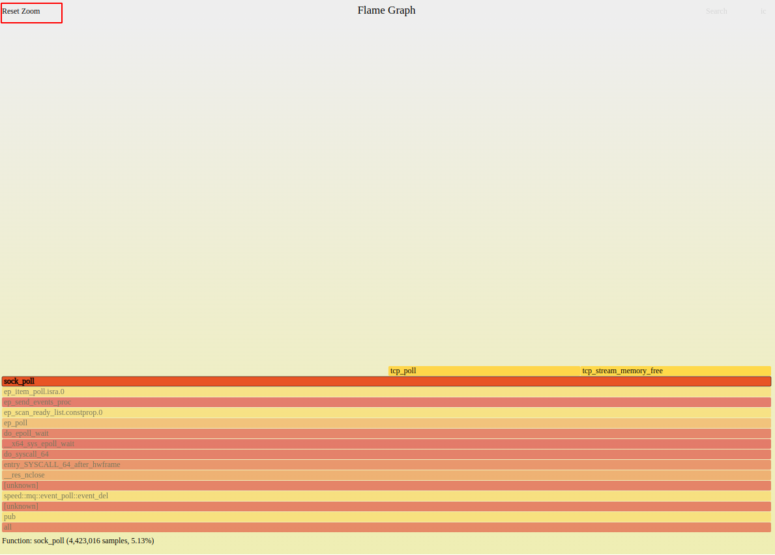Image resolution: width=775 pixels, height=555 pixels.
Task: Select [unknown] frame directly above pub
Action: coord(386,506)
